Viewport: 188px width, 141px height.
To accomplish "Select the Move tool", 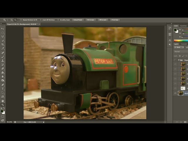I will coord(3,29).
